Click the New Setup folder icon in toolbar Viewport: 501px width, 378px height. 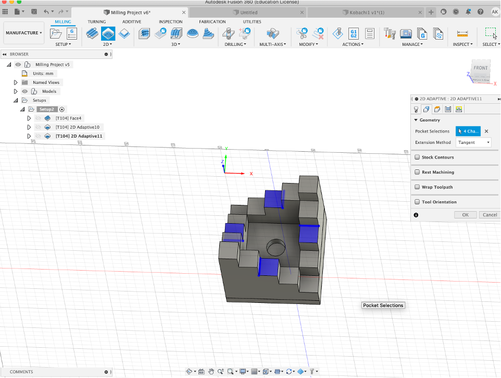pyautogui.click(x=56, y=34)
